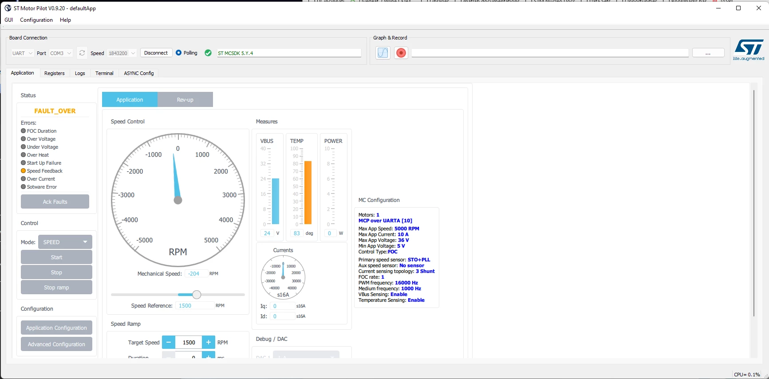Open the graph plot icon

383,53
